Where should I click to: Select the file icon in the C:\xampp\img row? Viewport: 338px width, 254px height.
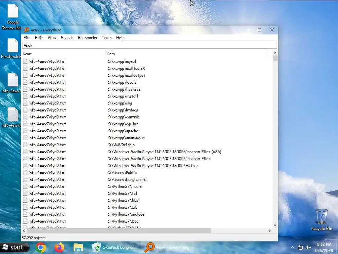point(25,103)
